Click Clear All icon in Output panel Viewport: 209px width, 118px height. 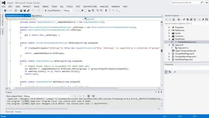pyautogui.click(x=88, y=96)
